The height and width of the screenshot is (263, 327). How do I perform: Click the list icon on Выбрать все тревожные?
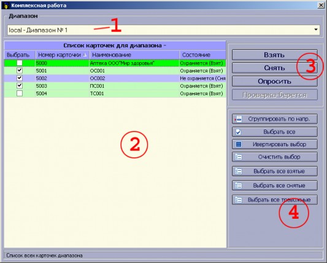[x=239, y=200]
